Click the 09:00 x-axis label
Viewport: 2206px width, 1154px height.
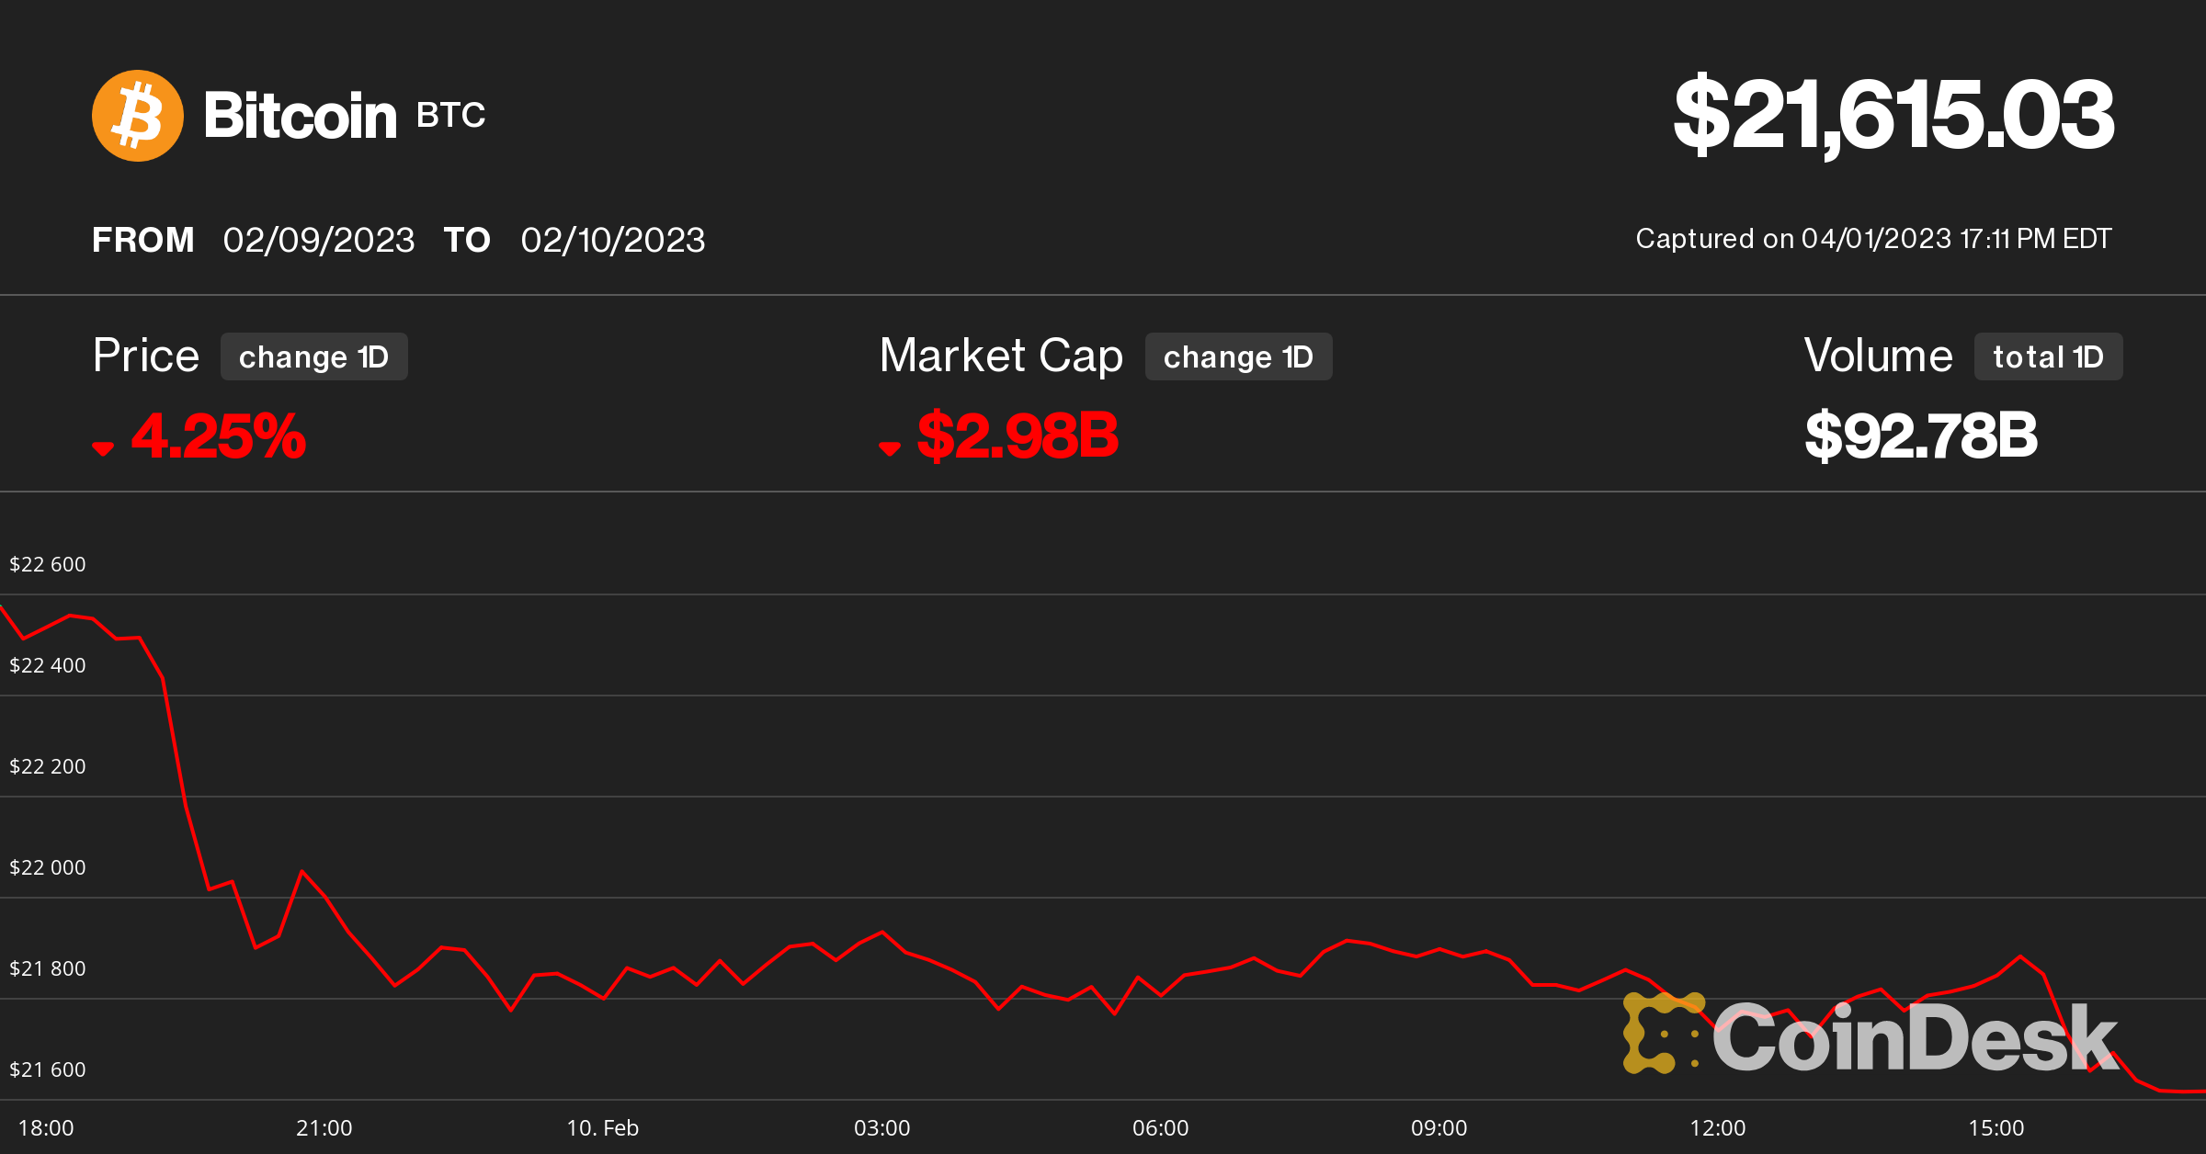tap(1439, 1128)
